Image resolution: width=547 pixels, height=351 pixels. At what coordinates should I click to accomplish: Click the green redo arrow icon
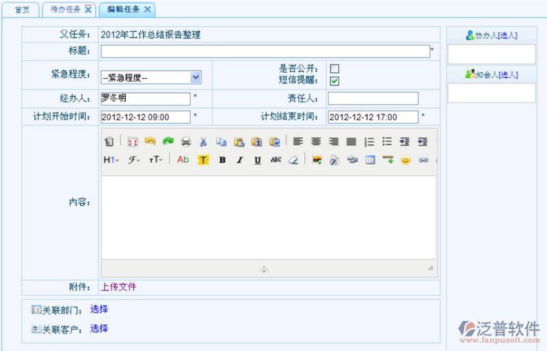click(x=168, y=142)
